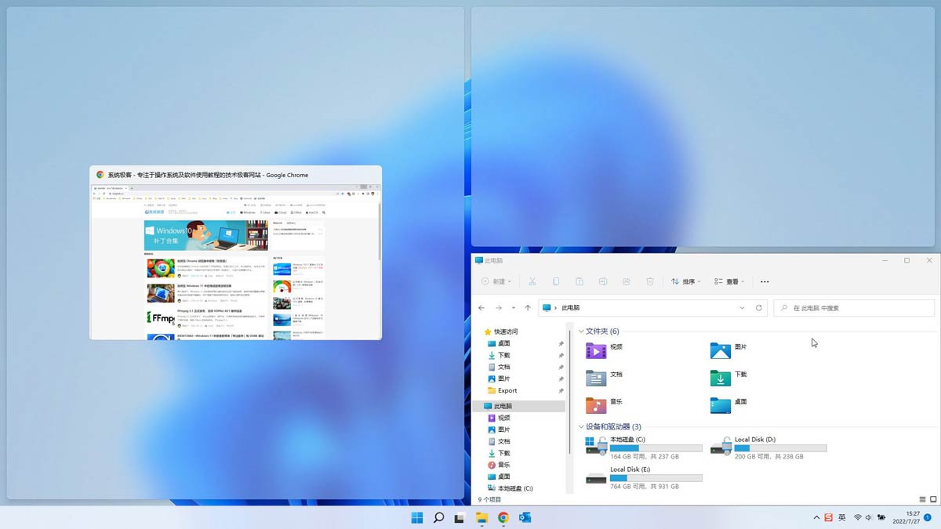This screenshot has height=529, width=941.
Task: Select Local Disk (D:) drive icon
Action: [721, 446]
